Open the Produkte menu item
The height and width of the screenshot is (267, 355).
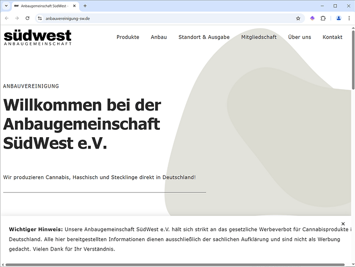[128, 37]
